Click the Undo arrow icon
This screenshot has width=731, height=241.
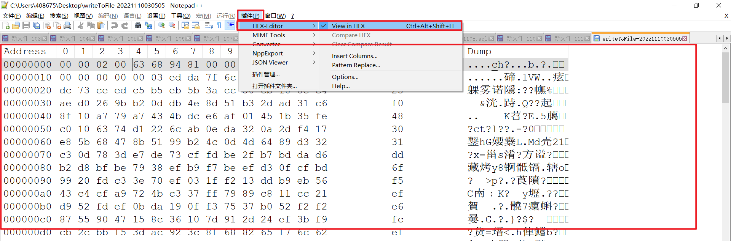114,25
